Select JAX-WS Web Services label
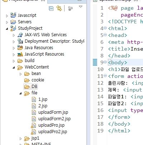This screenshot has width=143, height=145. tap(46, 35)
